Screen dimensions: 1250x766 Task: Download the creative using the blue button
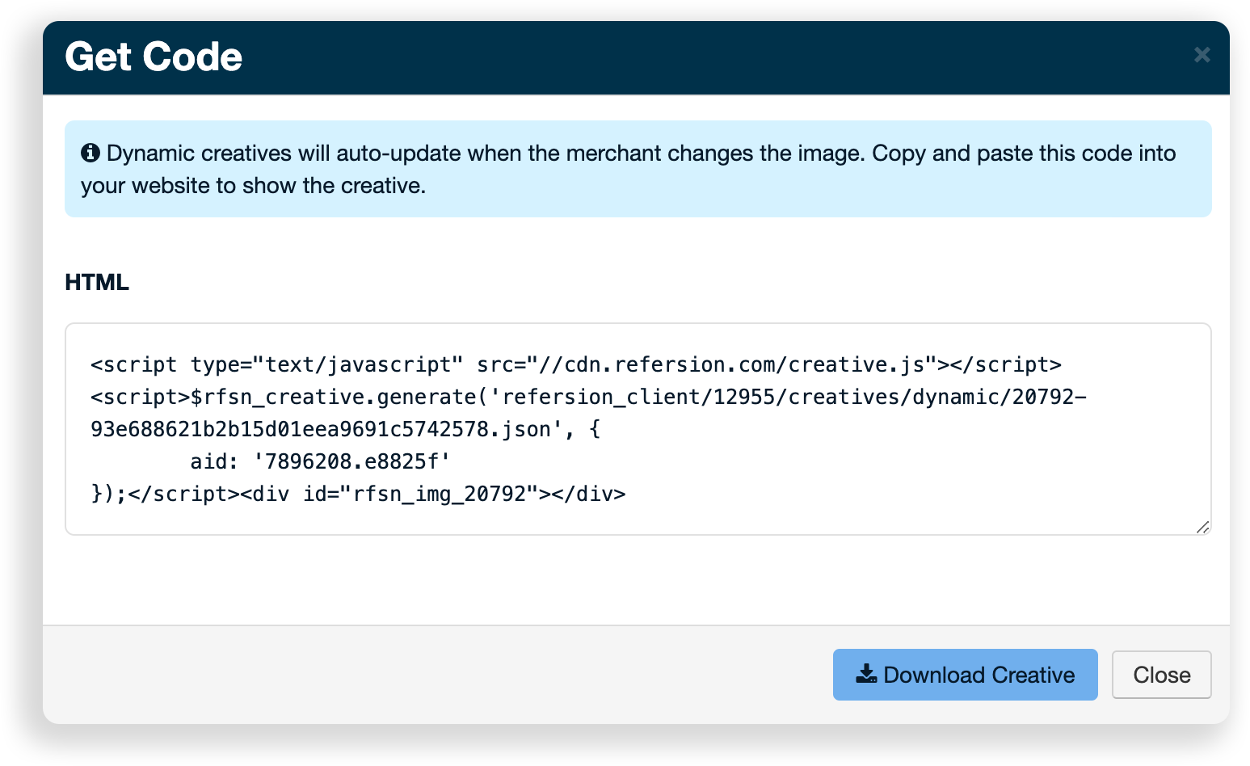(x=965, y=675)
